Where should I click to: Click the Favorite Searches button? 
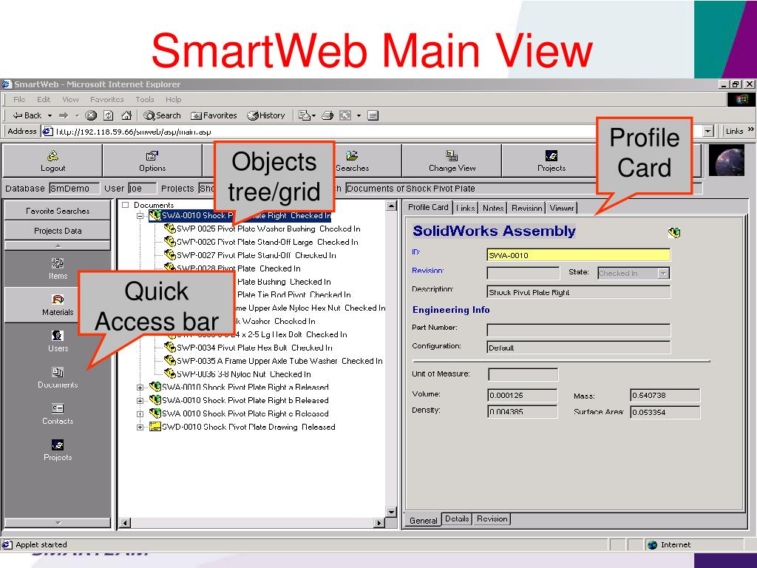point(58,211)
